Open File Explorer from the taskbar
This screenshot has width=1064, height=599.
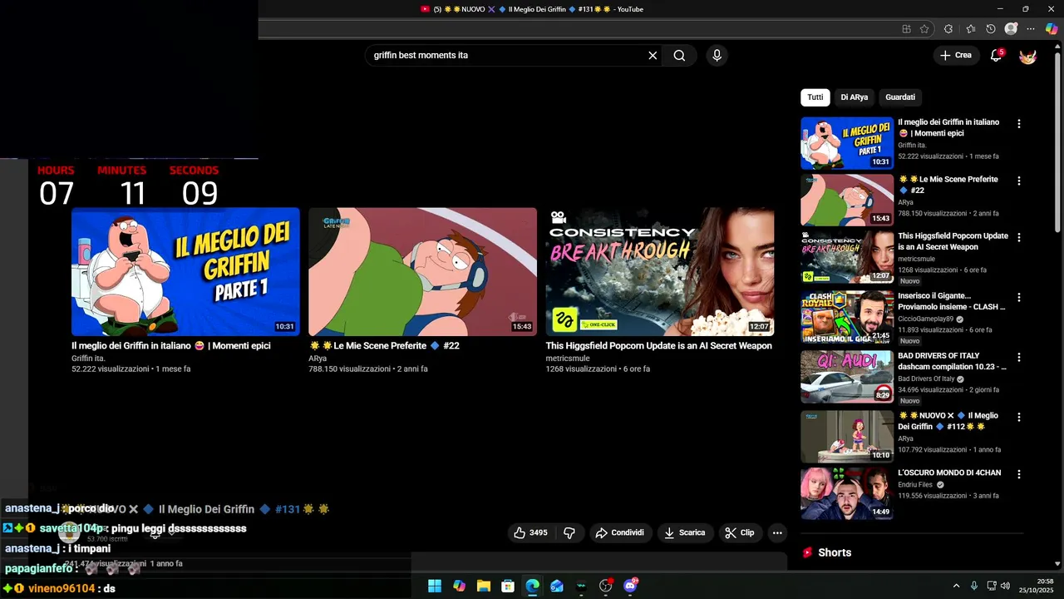(484, 586)
